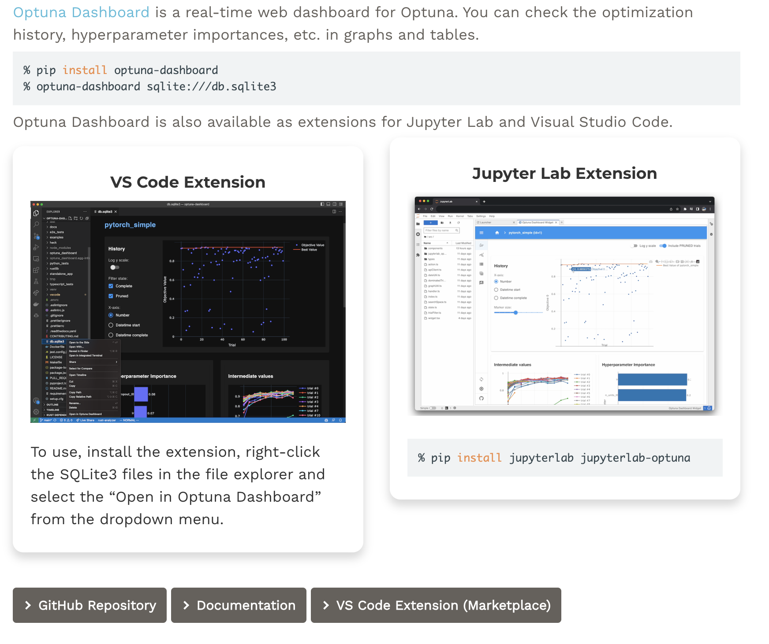Select Optuna Dashboard Widget tab in JupyterLab

tap(538, 222)
